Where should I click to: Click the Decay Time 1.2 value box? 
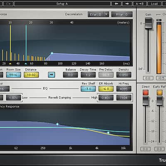click(88, 75)
